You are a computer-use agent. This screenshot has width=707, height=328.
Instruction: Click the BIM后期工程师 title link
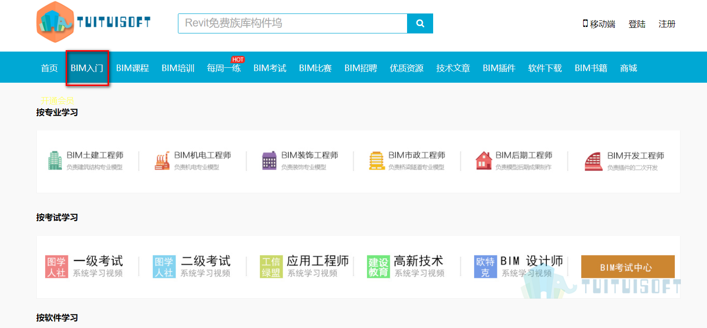click(524, 155)
